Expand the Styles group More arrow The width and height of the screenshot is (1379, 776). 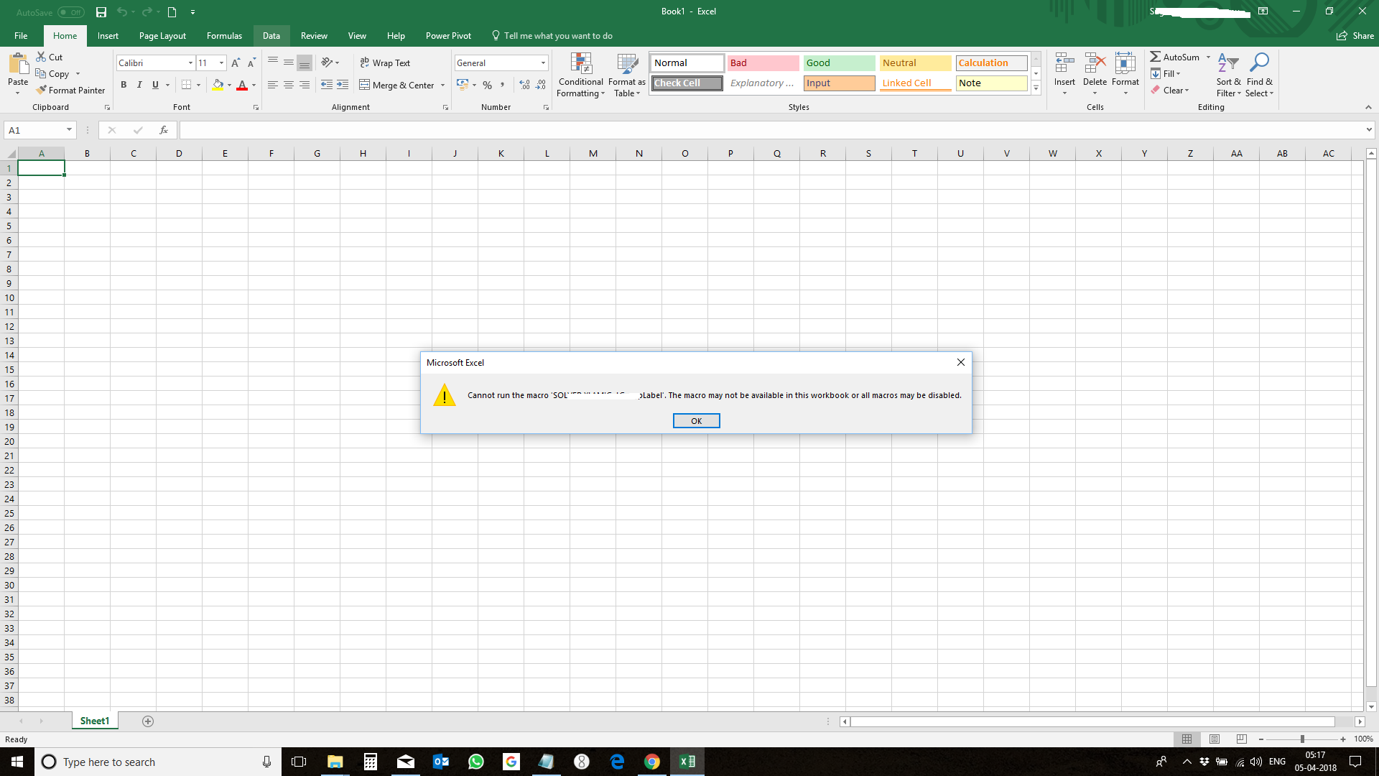point(1036,87)
